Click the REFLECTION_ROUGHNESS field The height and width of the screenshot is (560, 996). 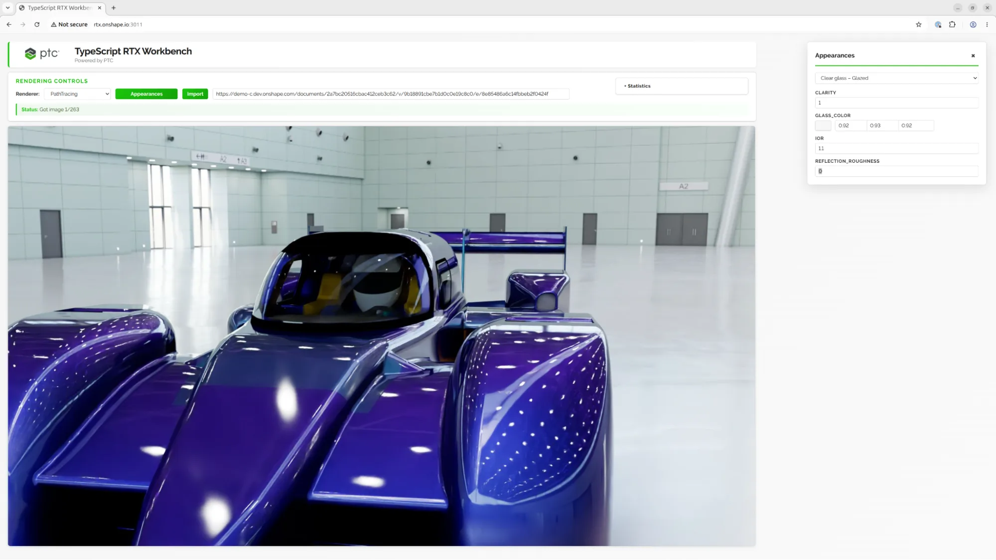tap(896, 171)
